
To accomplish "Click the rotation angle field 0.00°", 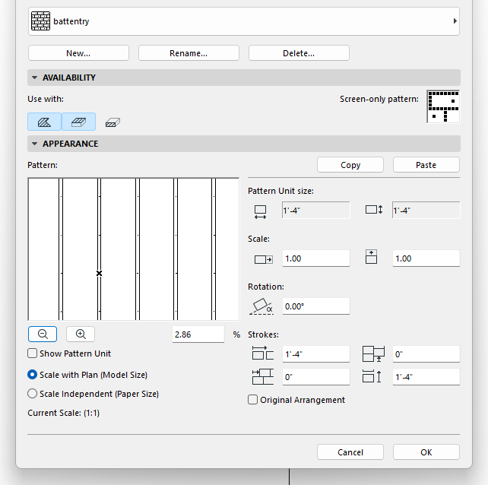I will 316,306.
